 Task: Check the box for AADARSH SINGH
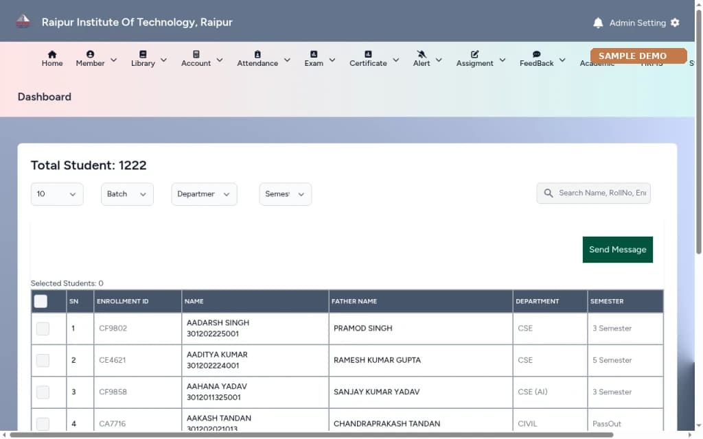click(43, 329)
